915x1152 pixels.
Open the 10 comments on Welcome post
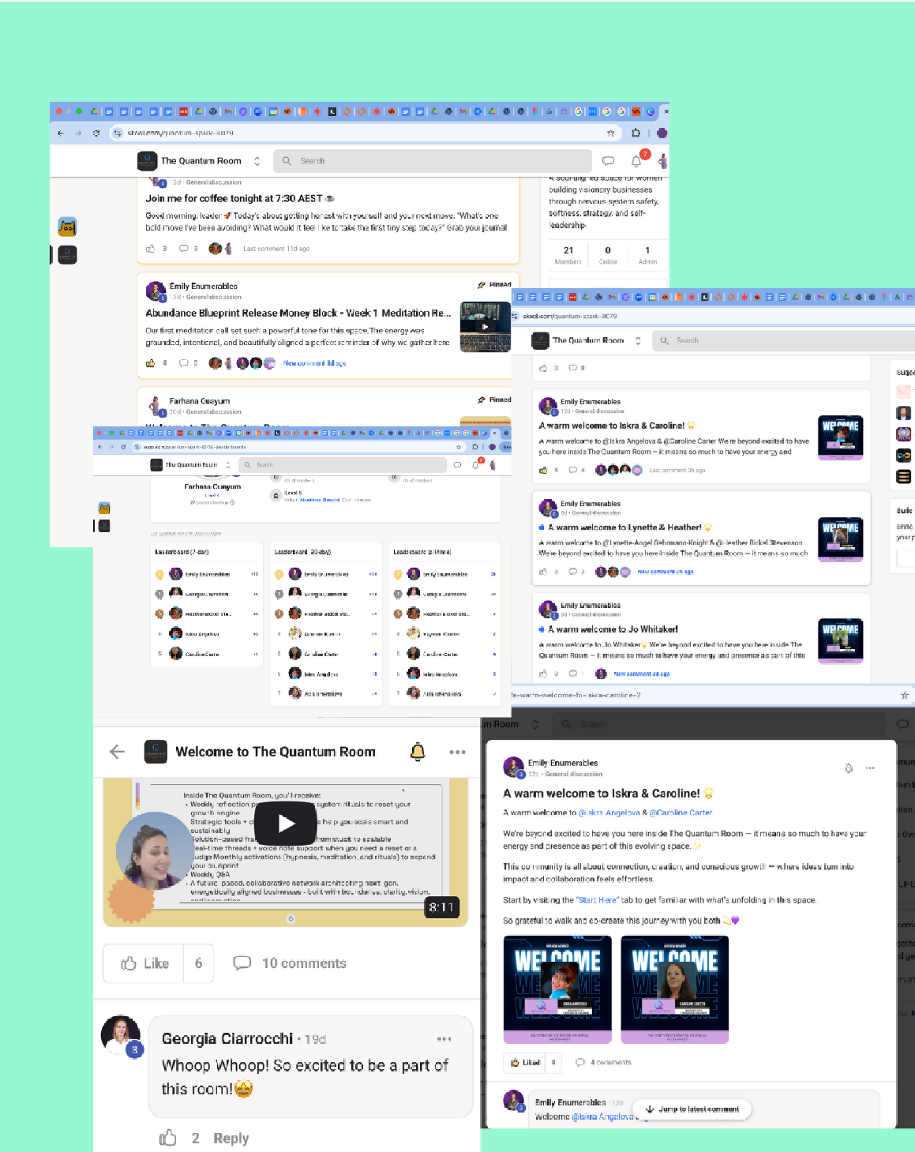(x=291, y=963)
